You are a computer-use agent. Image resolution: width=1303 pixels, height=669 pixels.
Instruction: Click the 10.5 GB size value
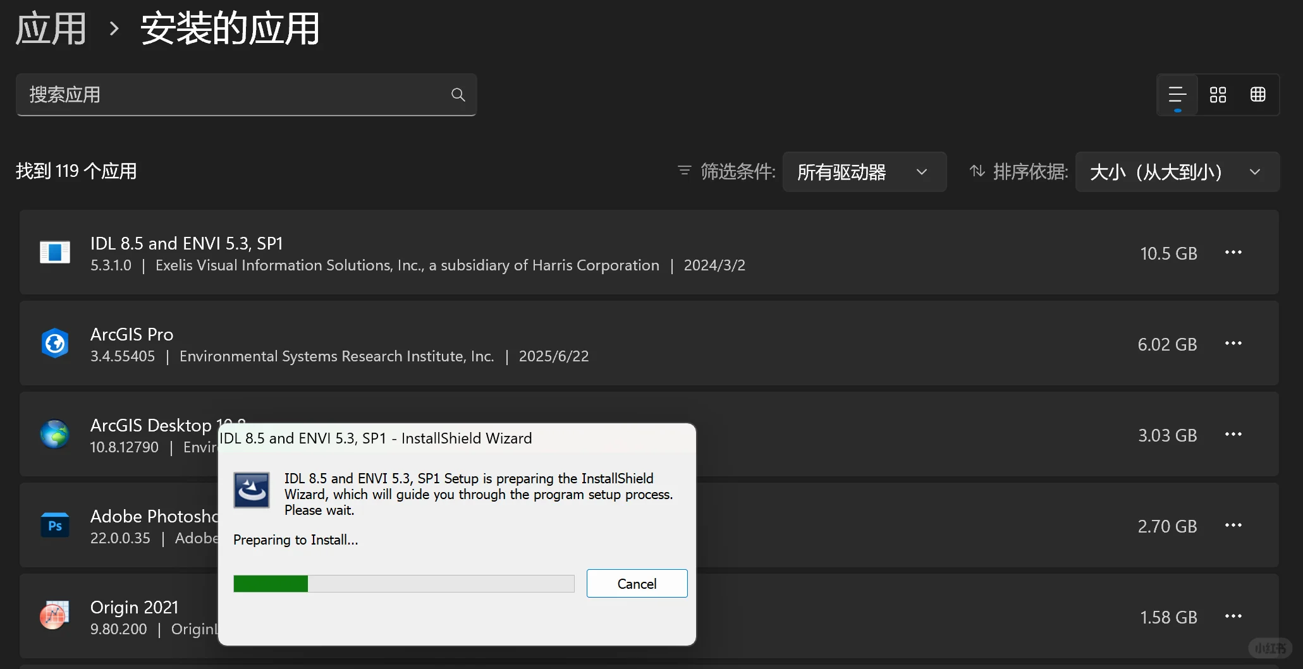click(1168, 253)
